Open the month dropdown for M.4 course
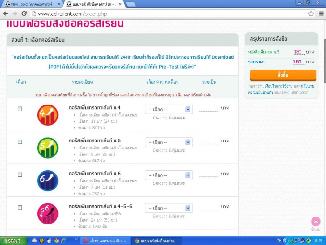 pos(169,109)
